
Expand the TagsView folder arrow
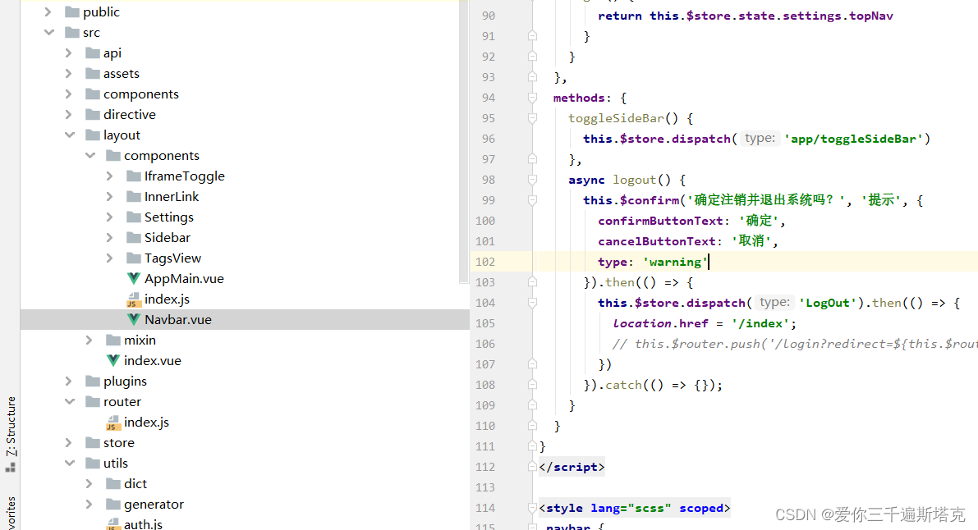pos(110,258)
